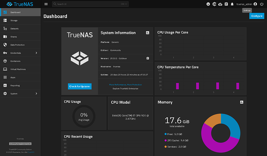The image size is (267, 156).
Task: Click core 1 temperature bar
Action: click(178, 86)
